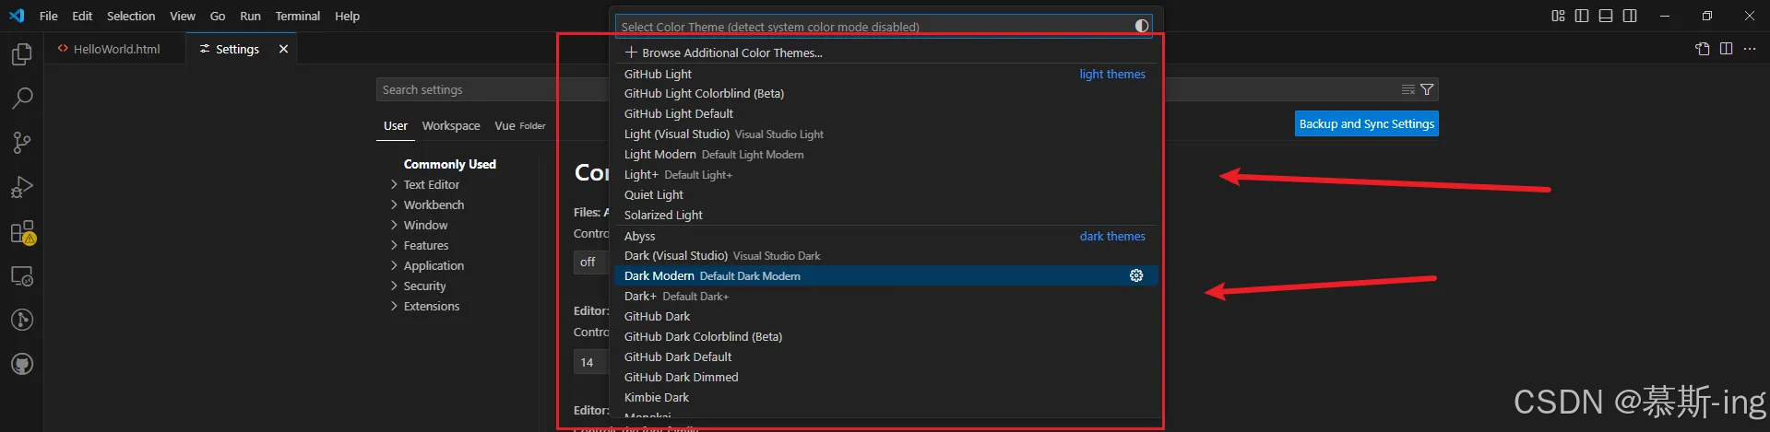Close the Settings tab
Screen dimensions: 1770x432
[x=283, y=49]
